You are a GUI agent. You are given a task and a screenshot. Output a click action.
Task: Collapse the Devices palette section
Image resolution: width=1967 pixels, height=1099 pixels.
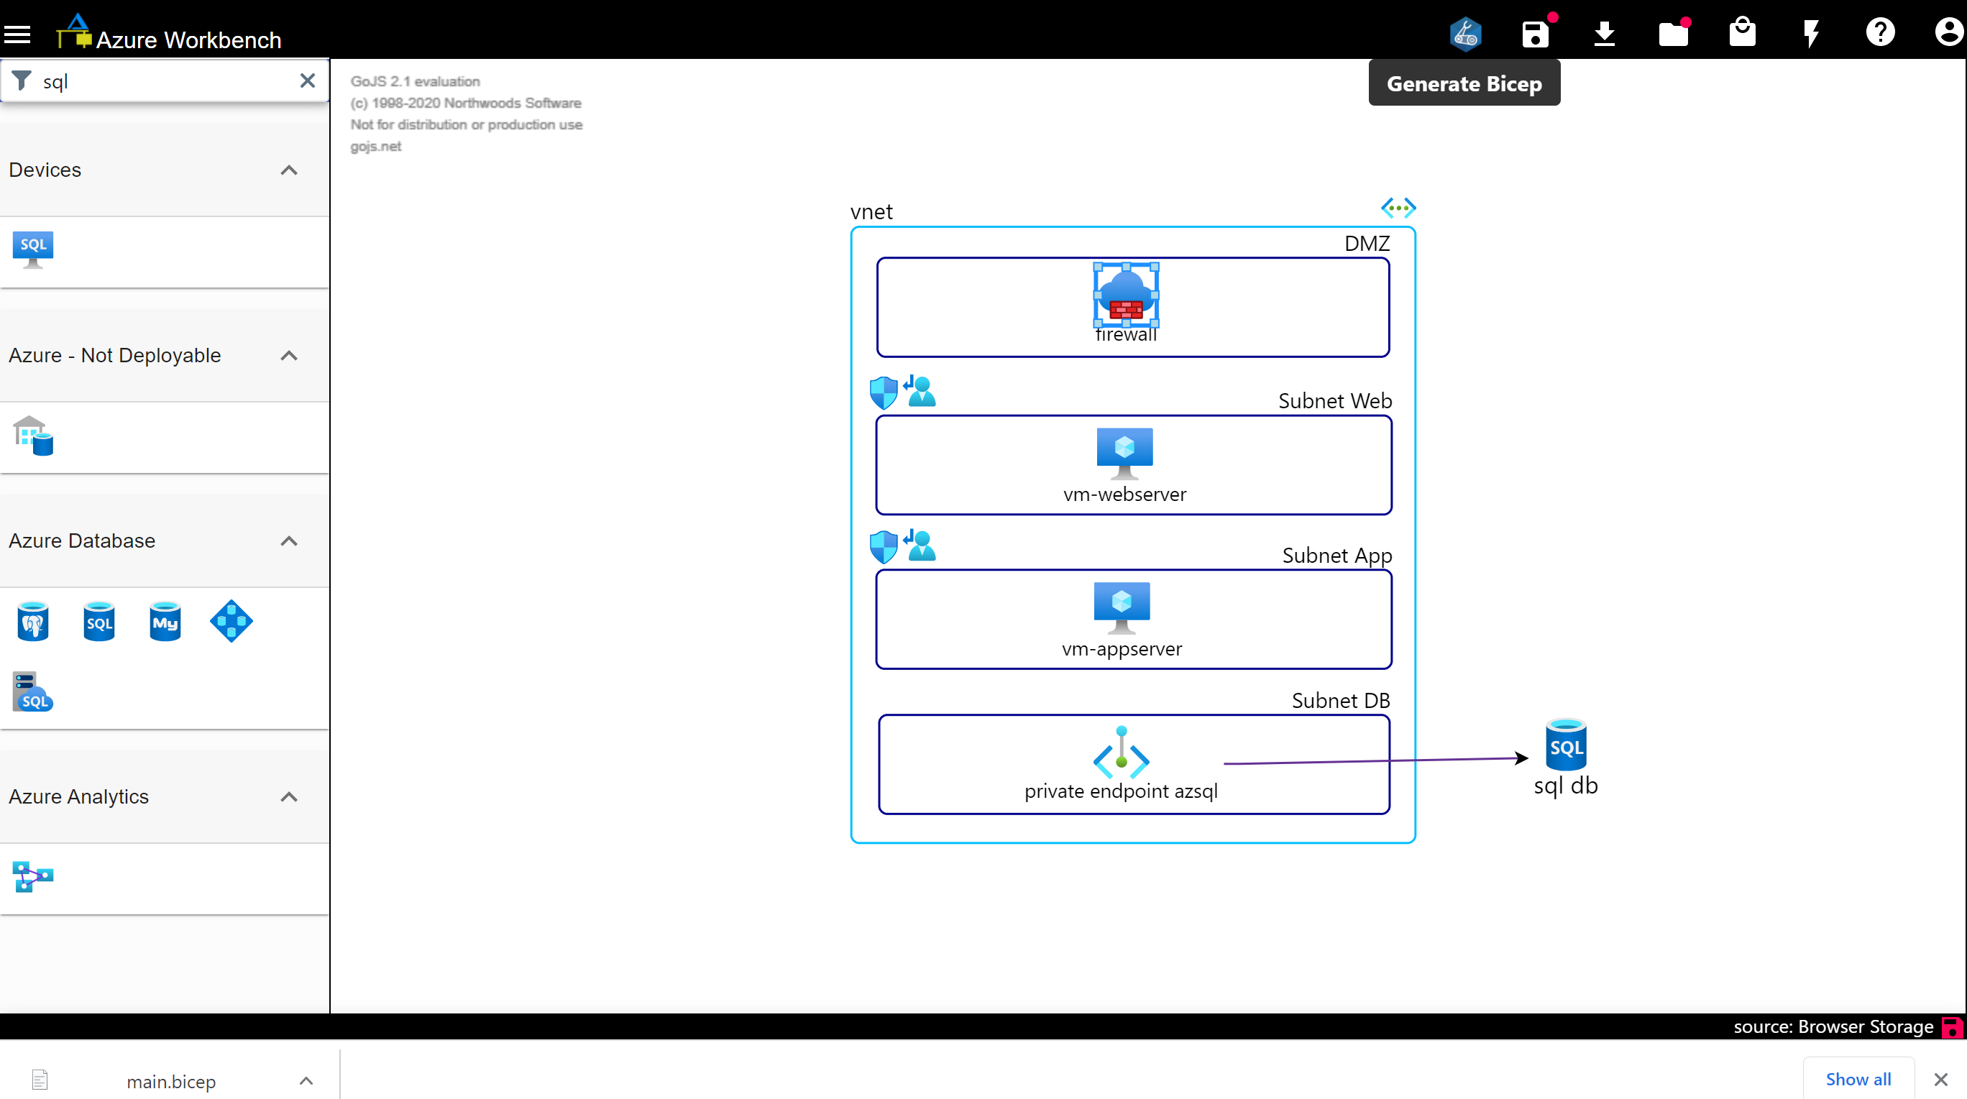click(288, 170)
